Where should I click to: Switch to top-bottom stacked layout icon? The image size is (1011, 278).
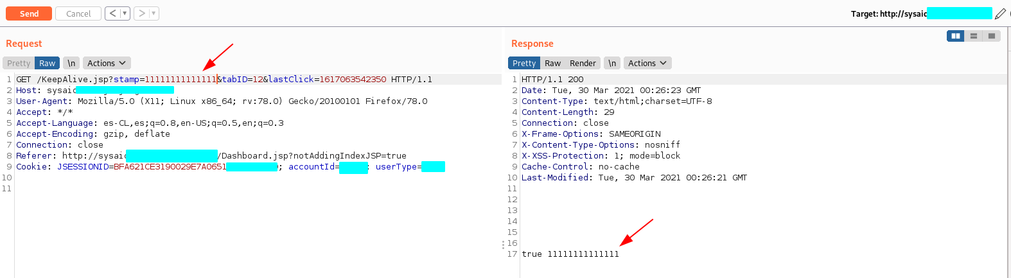point(974,36)
